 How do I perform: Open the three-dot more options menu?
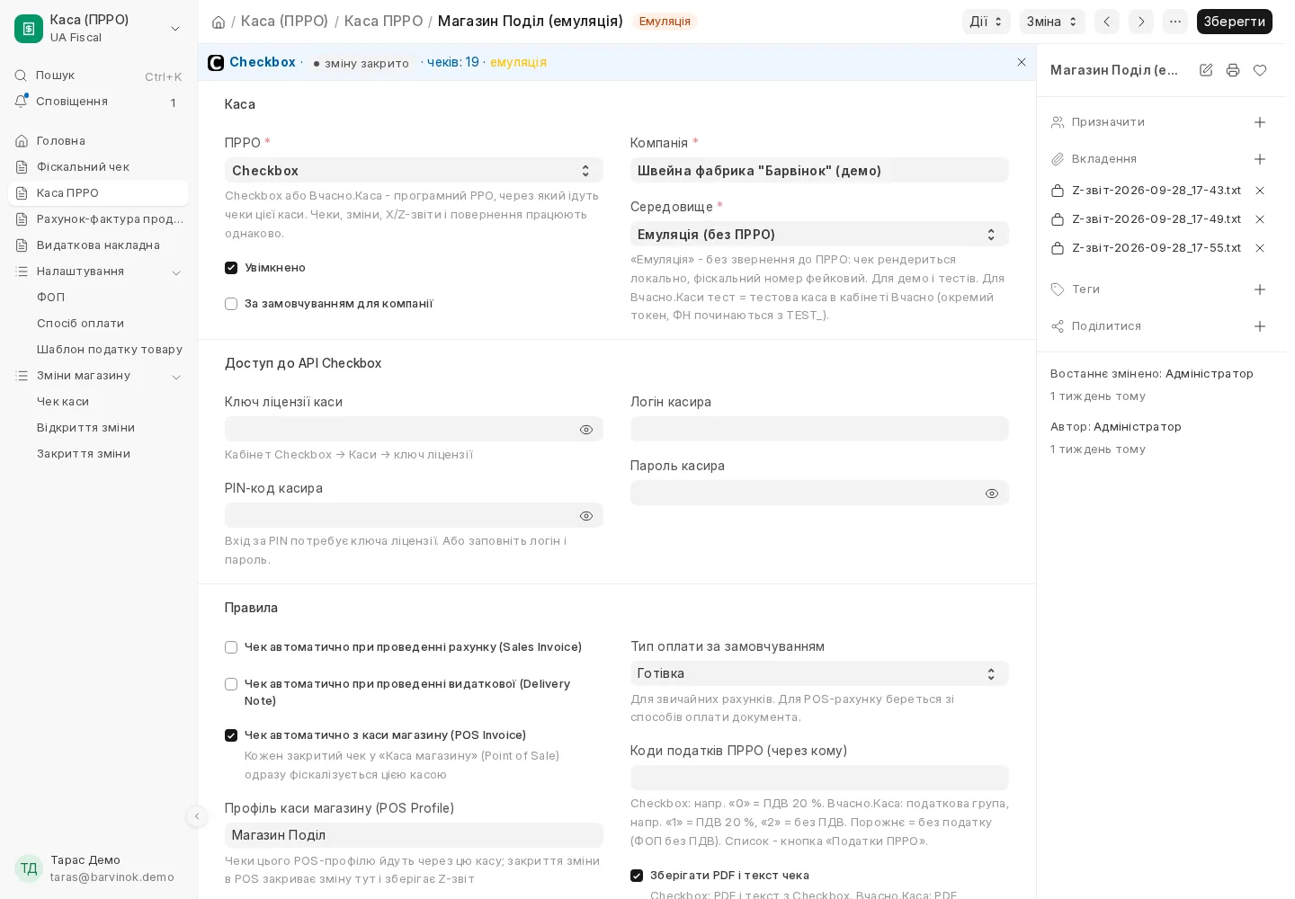(x=1175, y=22)
